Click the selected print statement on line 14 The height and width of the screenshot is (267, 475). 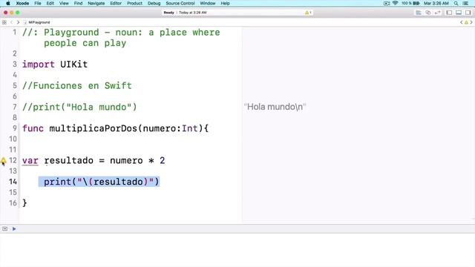click(99, 182)
